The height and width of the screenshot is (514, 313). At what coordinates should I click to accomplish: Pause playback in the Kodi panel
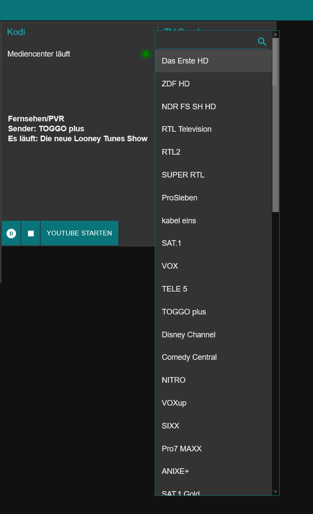[11, 233]
